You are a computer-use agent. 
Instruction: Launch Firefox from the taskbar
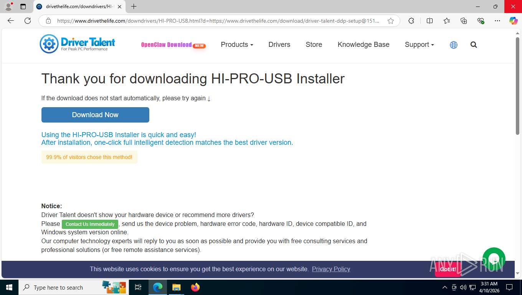point(195,287)
